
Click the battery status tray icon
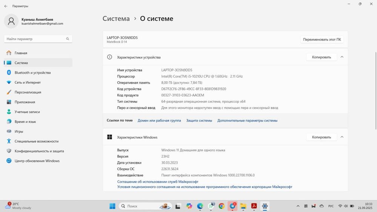(352, 206)
